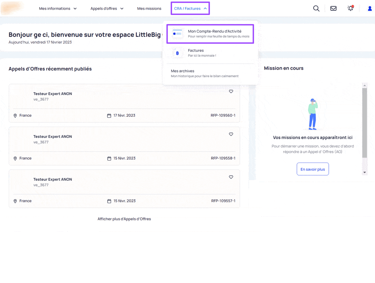Viewport: 375px width, 283px height.
Task: Expand the Mes informations dropdown
Action: pyautogui.click(x=58, y=8)
